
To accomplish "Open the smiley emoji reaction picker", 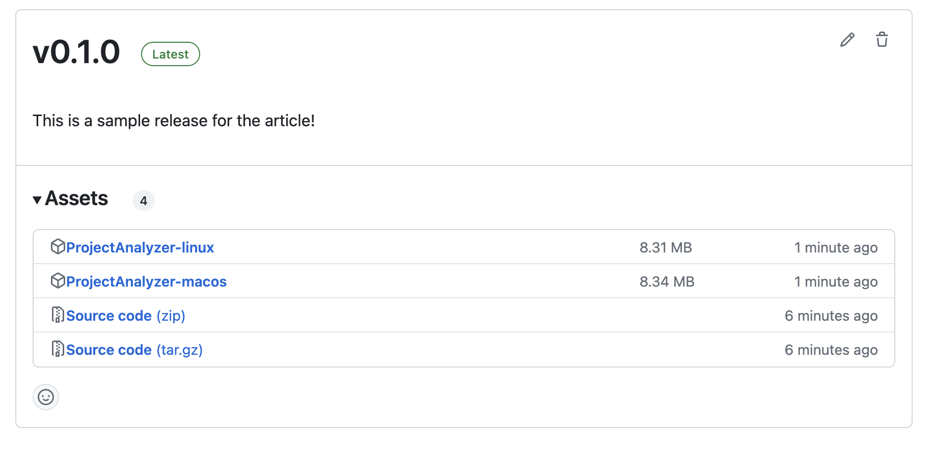I will point(46,397).
